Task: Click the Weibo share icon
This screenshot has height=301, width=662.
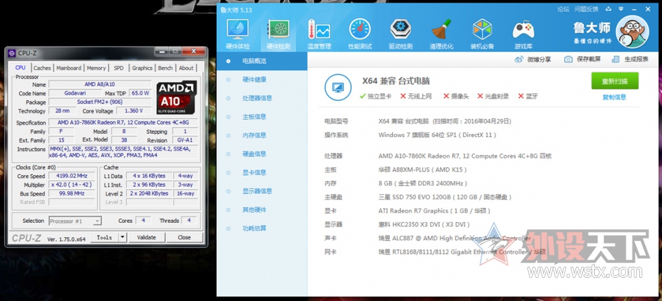Action: coord(519,59)
